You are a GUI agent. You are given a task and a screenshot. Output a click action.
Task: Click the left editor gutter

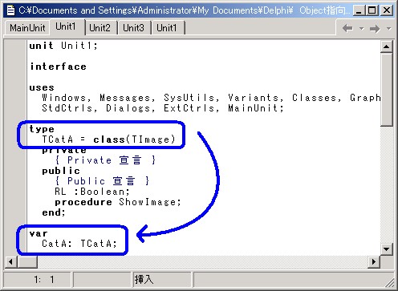pos(16,147)
